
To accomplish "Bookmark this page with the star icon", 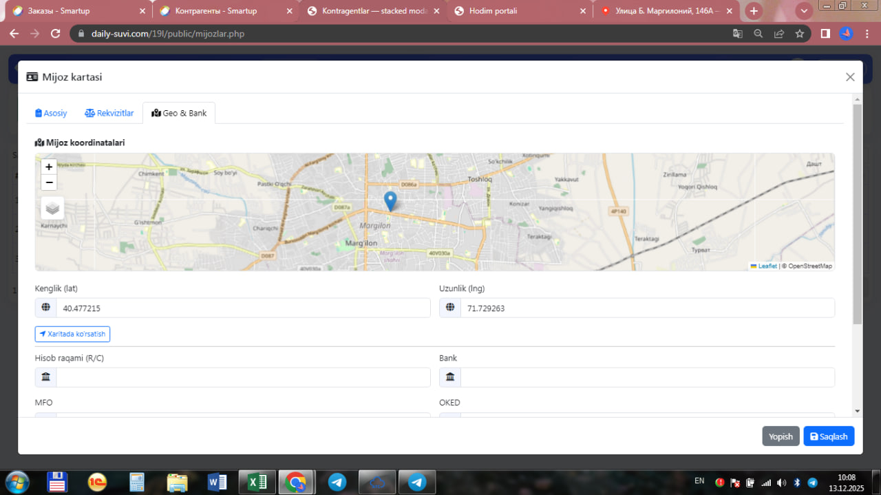I will tap(799, 33).
